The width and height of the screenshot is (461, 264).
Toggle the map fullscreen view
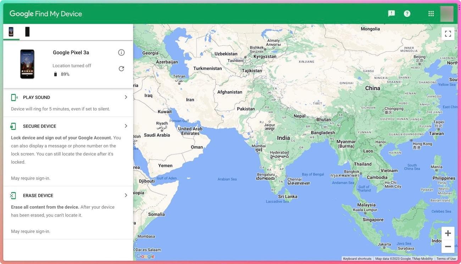pos(448,33)
